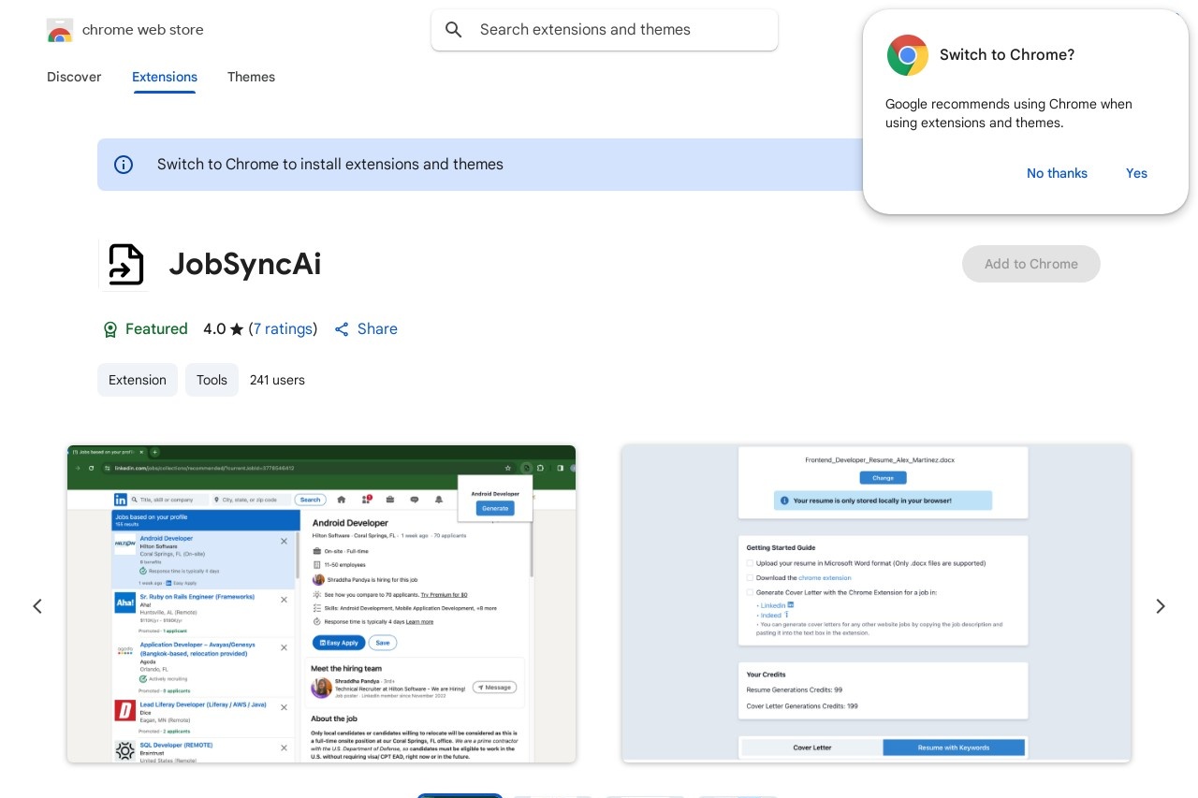Click the chrome web store title text
This screenshot has height=798, width=1198.
tap(142, 30)
